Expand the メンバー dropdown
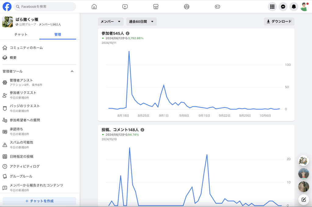Screen dimensions: 312x207 coord(111,22)
